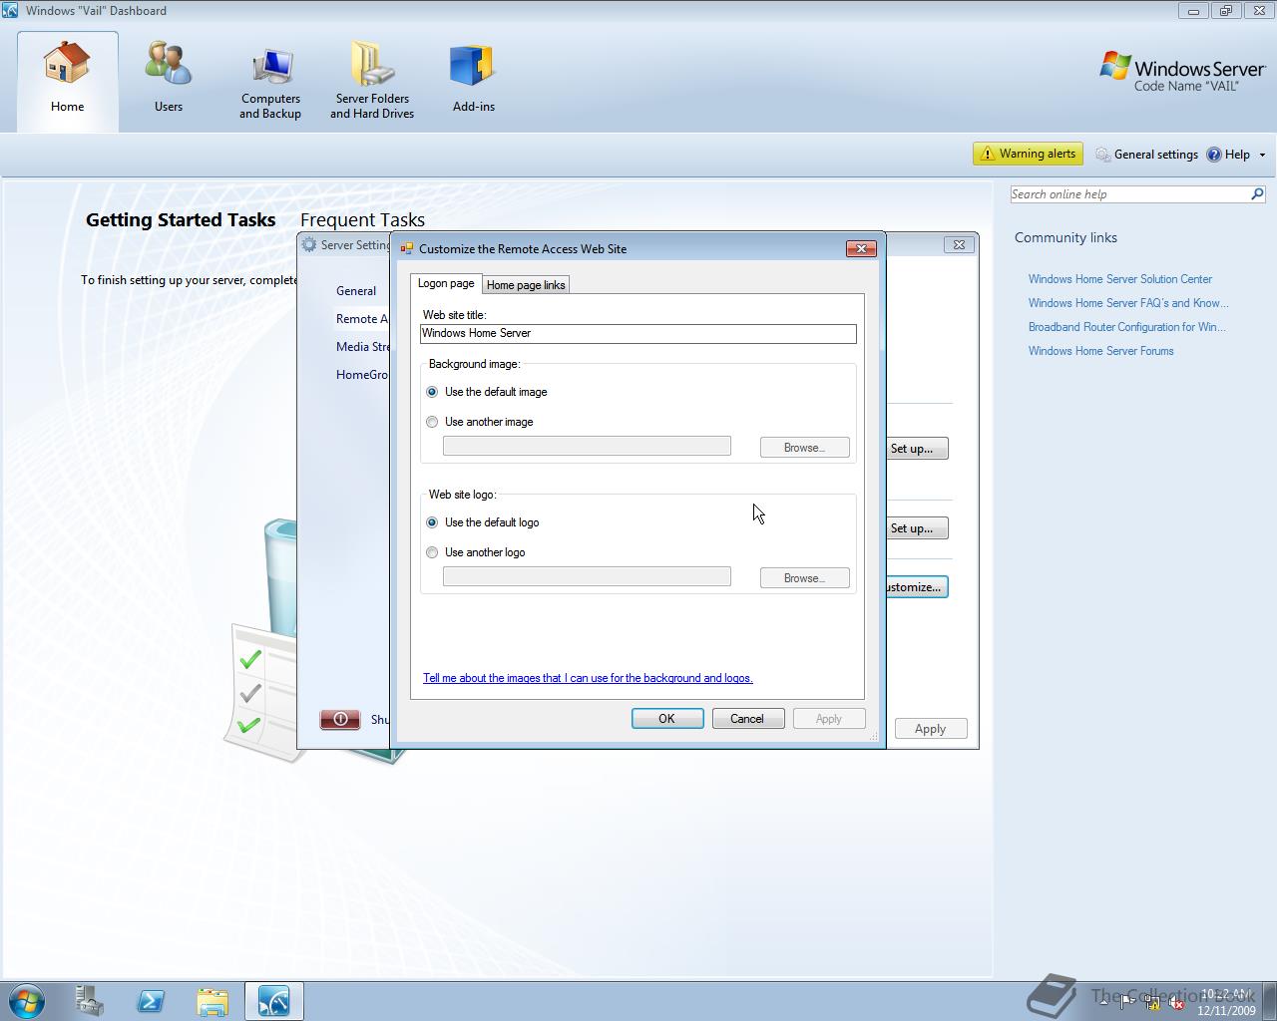Screen dimensions: 1277x1021
Task: Expand the Help dropdown arrow
Action: click(x=1262, y=155)
